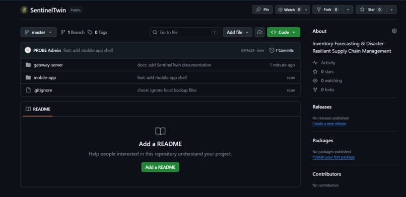This screenshot has height=197, width=406.
Task: Click the mobile-app folder icon
Action: tap(28, 77)
